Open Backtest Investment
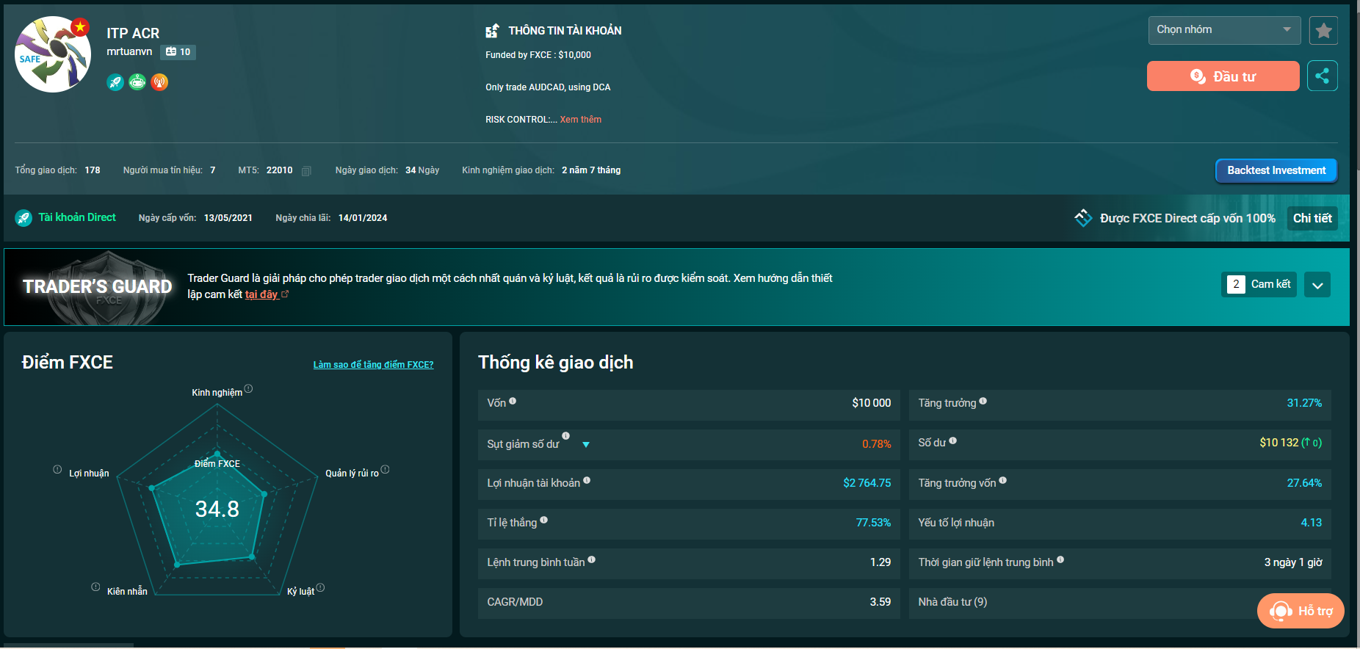The image size is (1360, 649). (1276, 170)
